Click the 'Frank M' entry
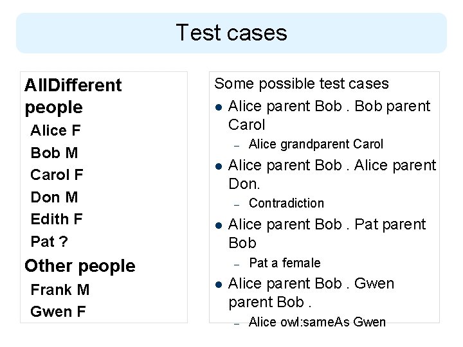This screenshot has width=463, height=347. point(60,290)
